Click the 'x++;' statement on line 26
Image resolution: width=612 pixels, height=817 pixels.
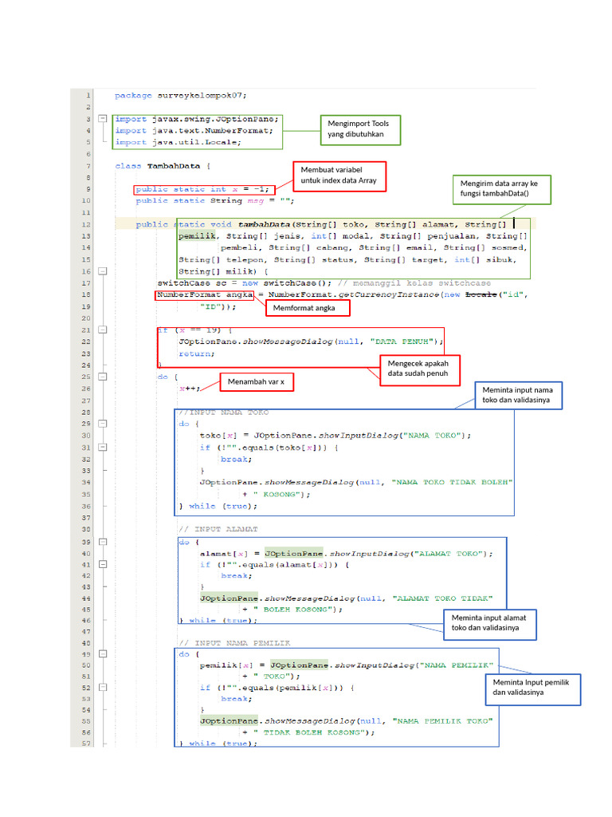190,389
